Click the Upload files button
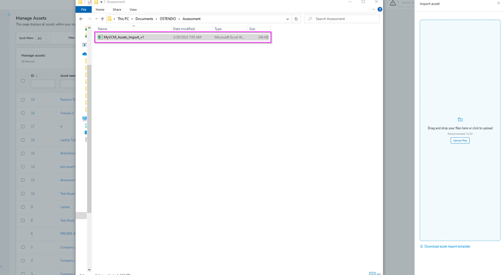The height and width of the screenshot is (275, 504). [x=460, y=141]
